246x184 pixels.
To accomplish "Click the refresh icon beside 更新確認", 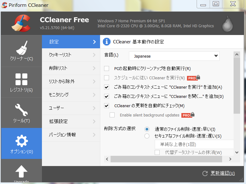I will [x=205, y=173].
